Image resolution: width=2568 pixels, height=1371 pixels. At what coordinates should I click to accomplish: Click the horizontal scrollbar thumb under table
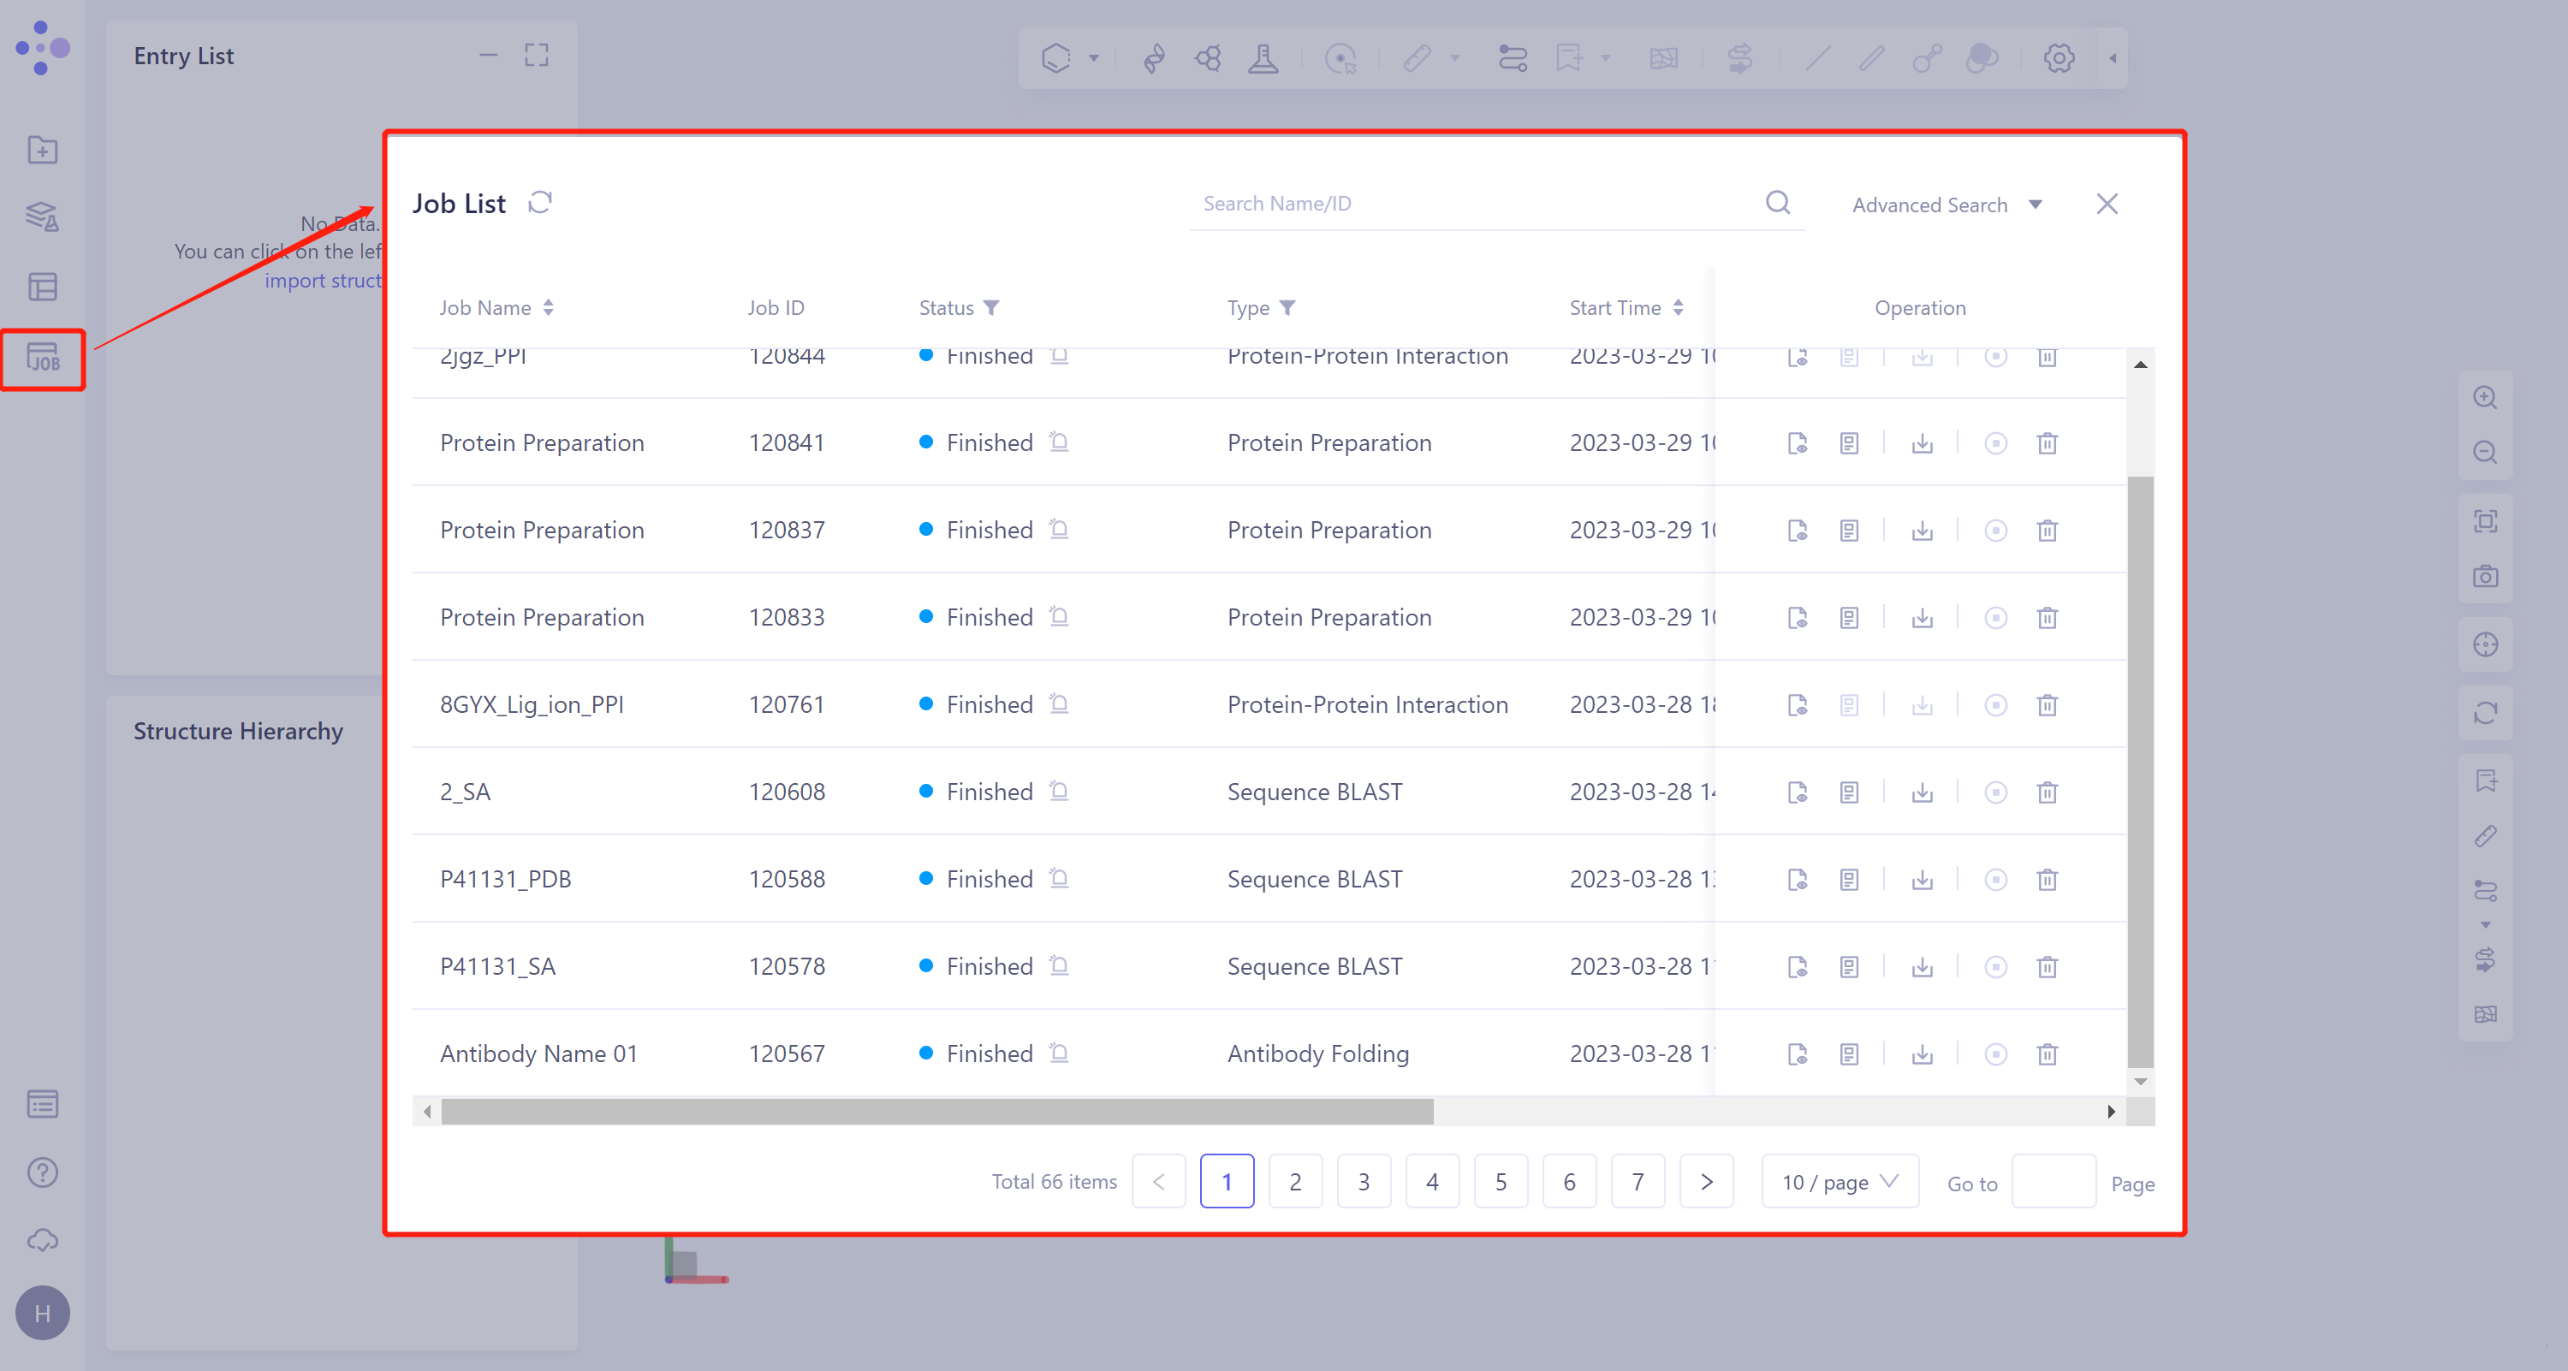pos(937,1111)
